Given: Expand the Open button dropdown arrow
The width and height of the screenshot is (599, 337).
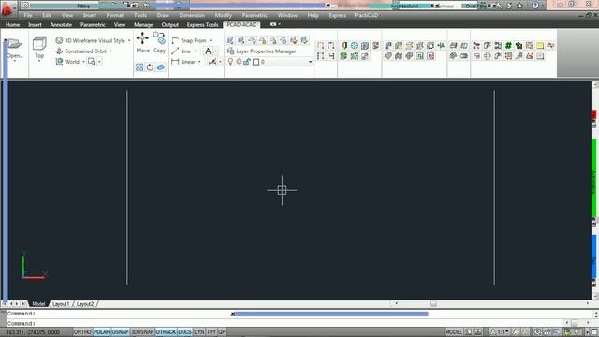Looking at the screenshot, I should click(15, 61).
